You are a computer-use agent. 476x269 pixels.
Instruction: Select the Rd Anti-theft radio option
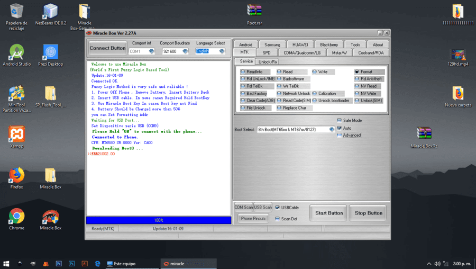pyautogui.click(x=370, y=79)
